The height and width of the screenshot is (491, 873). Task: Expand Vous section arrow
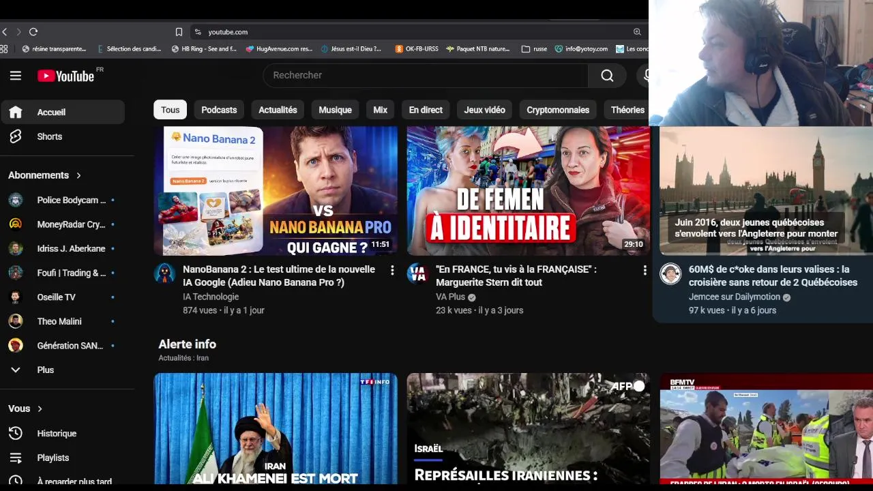[40, 408]
